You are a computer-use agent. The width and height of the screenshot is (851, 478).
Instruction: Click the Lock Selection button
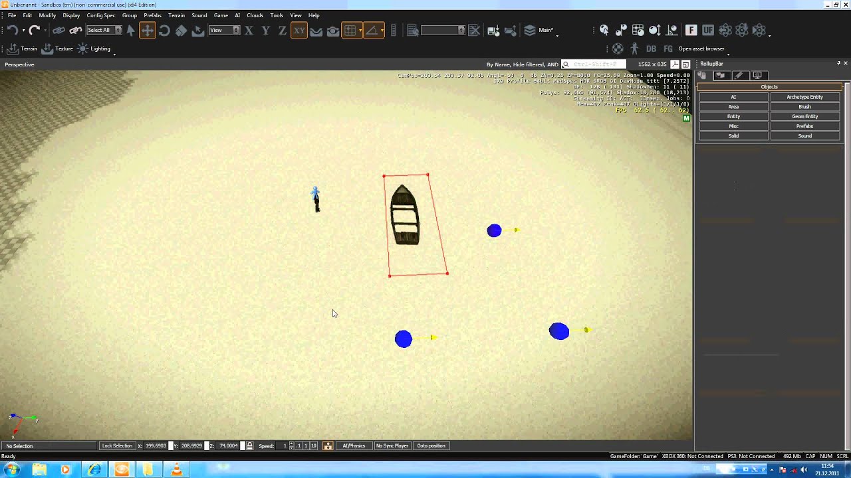(117, 445)
